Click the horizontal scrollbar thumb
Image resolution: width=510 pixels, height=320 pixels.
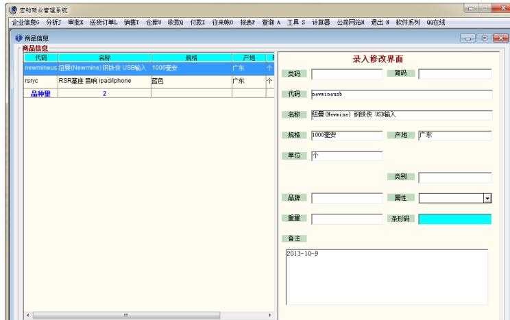(x=127, y=315)
